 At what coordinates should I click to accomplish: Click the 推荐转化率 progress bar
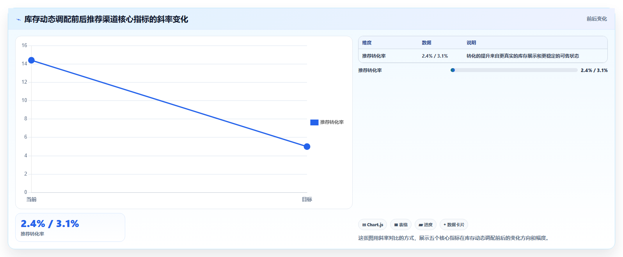click(514, 70)
